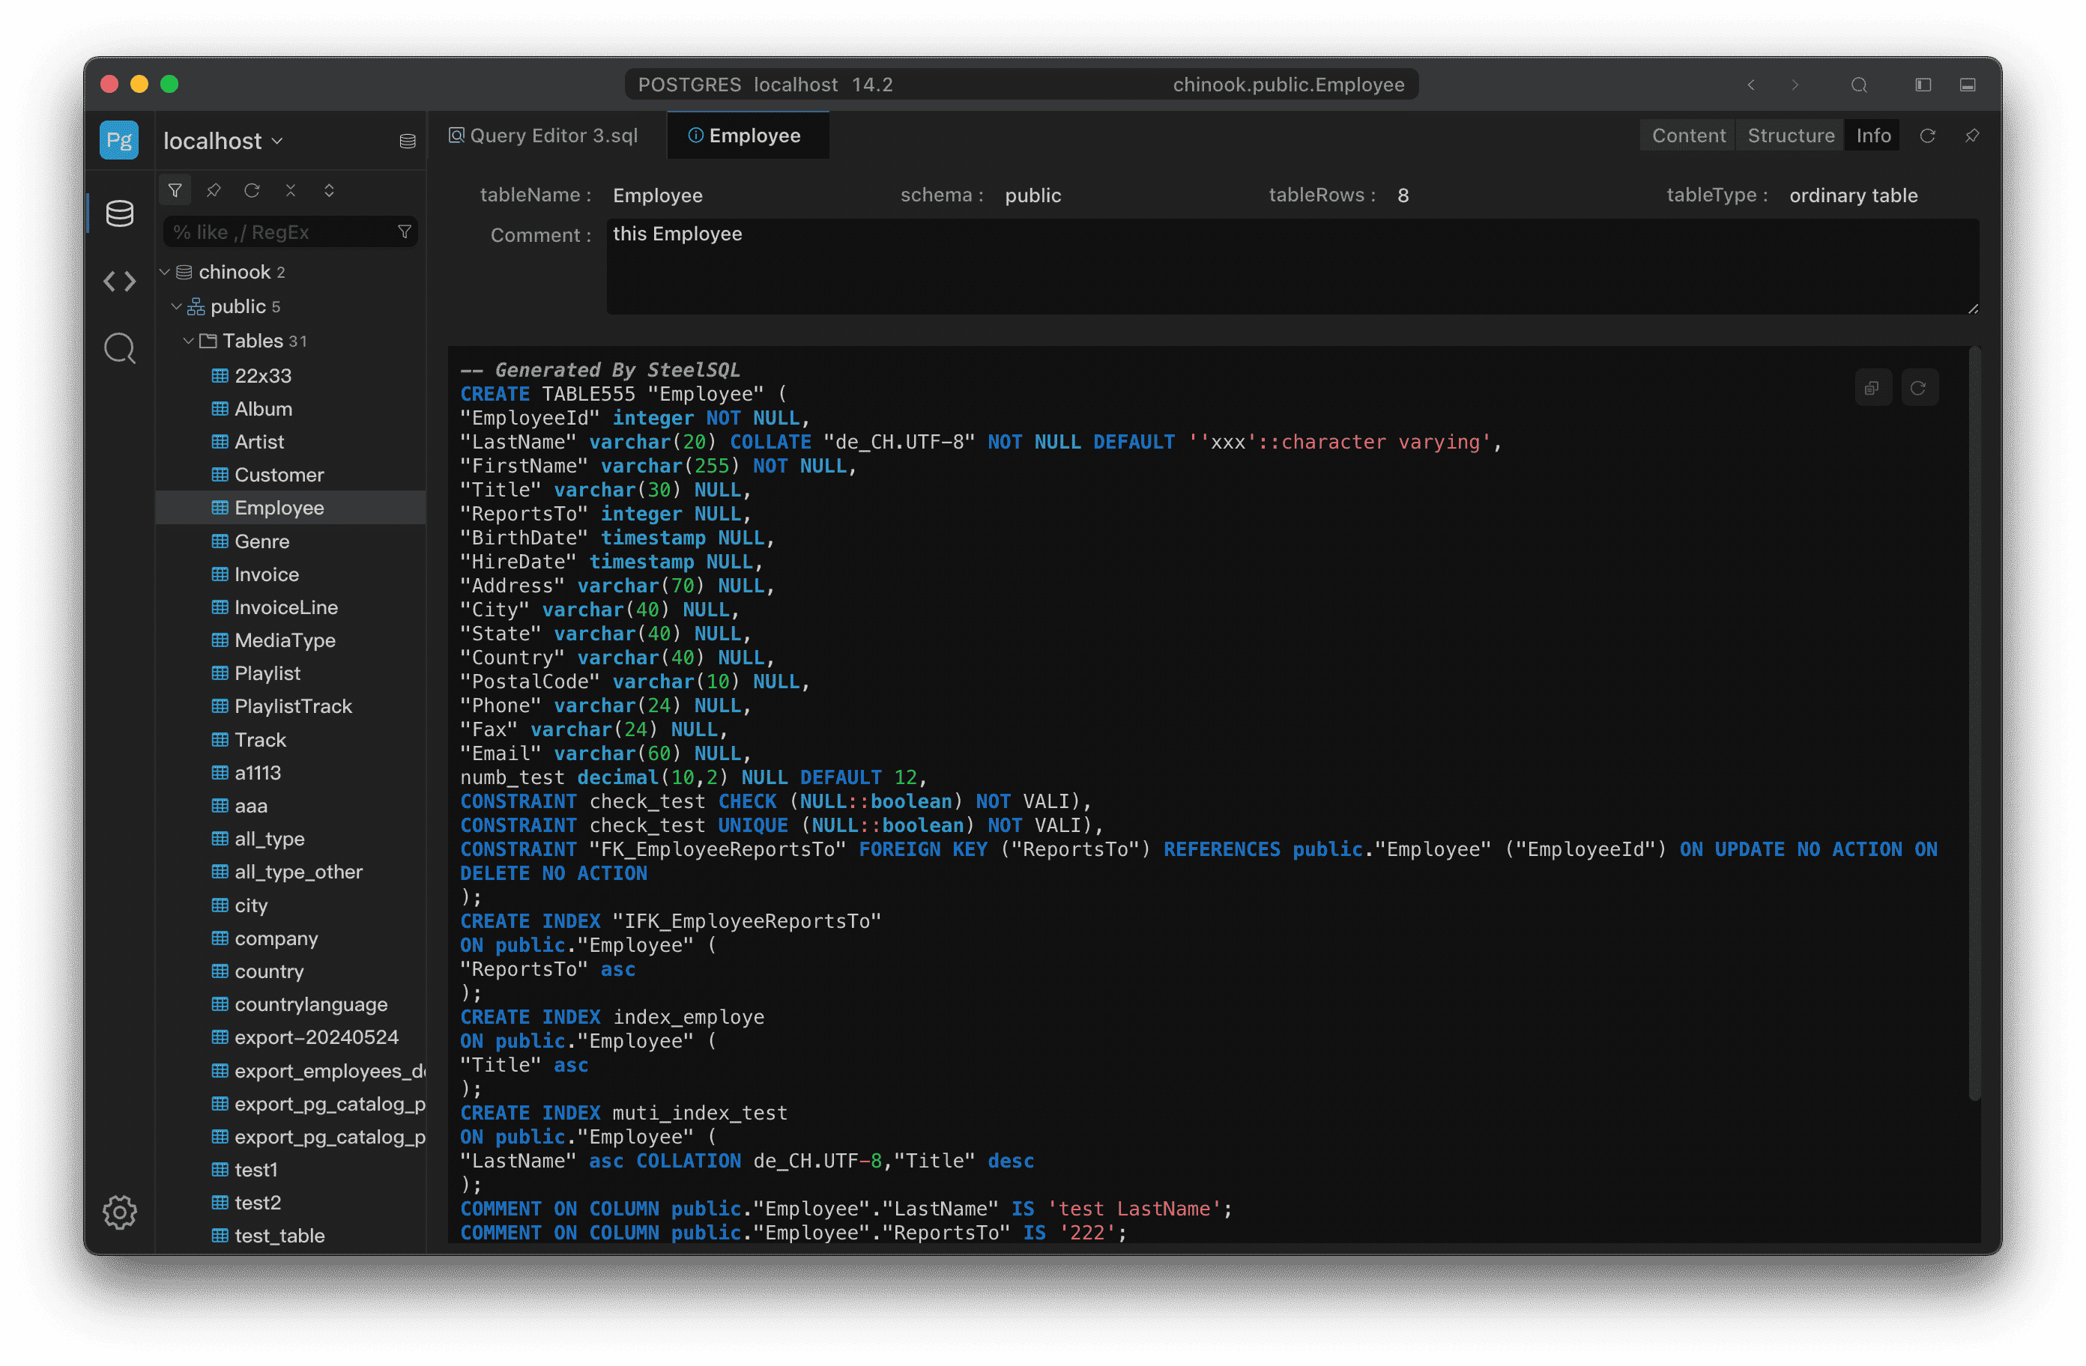Open the SQL code panel via the <> icon

[x=119, y=282]
